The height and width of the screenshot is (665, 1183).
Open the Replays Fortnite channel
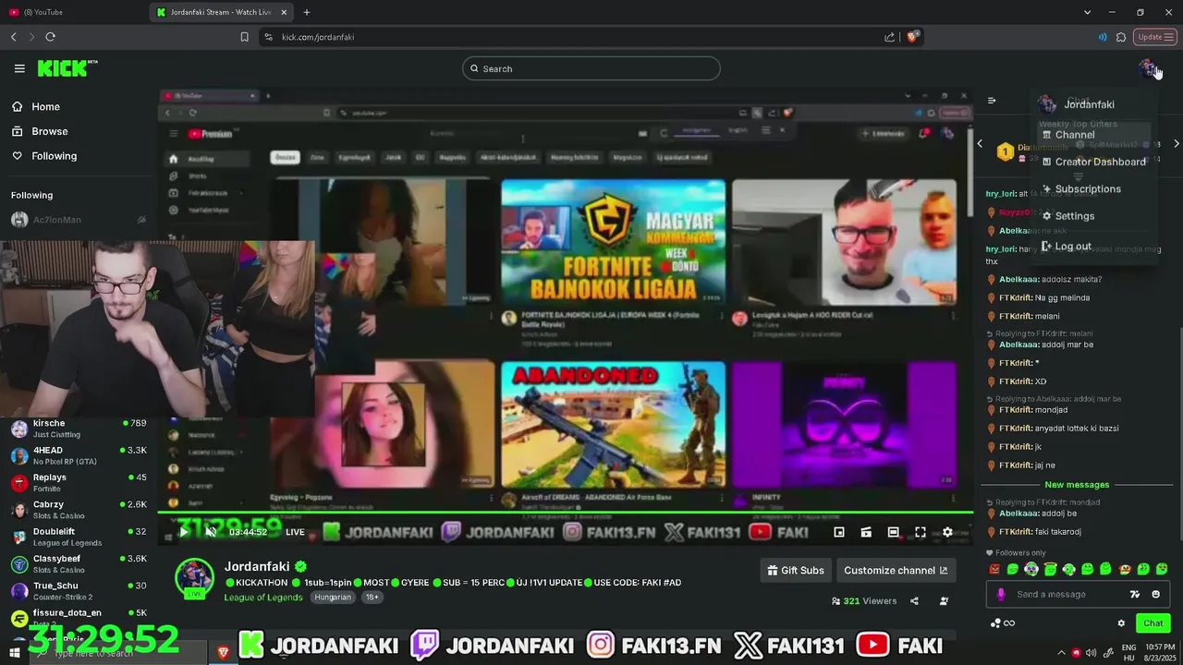pos(78,482)
